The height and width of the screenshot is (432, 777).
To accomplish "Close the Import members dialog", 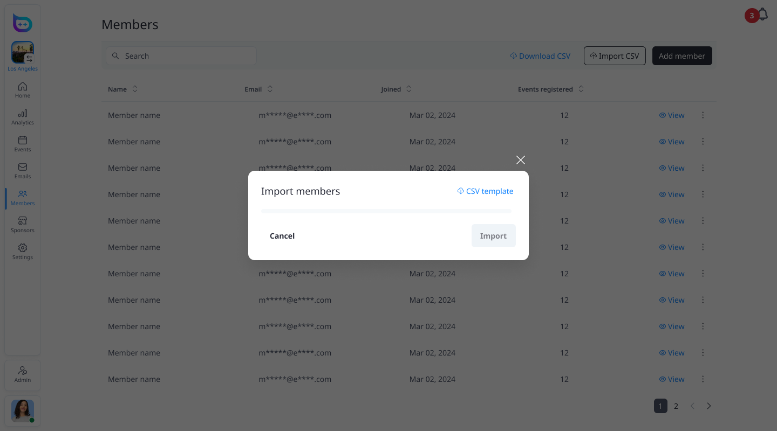I will point(520,160).
